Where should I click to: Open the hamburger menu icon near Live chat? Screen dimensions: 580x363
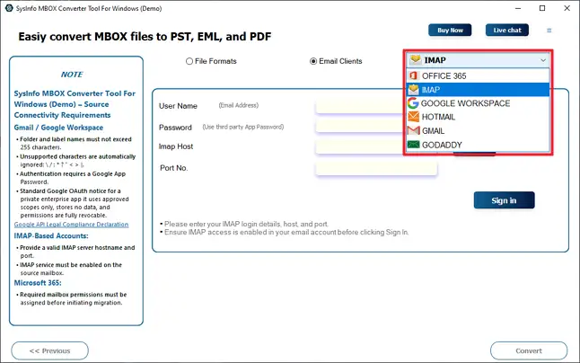tap(549, 31)
